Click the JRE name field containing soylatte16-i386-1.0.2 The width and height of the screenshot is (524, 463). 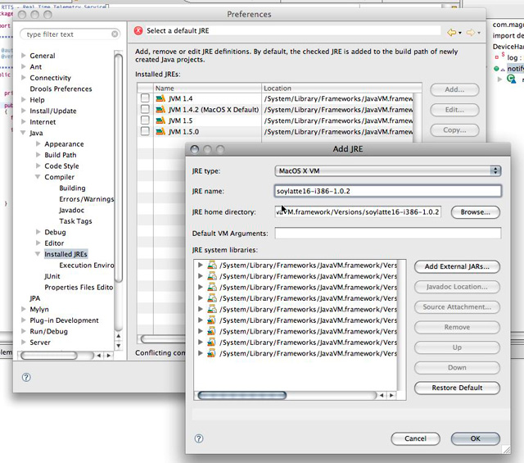[x=388, y=191]
